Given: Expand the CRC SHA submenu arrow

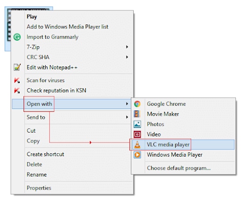Looking at the screenshot, I should pos(127,57).
